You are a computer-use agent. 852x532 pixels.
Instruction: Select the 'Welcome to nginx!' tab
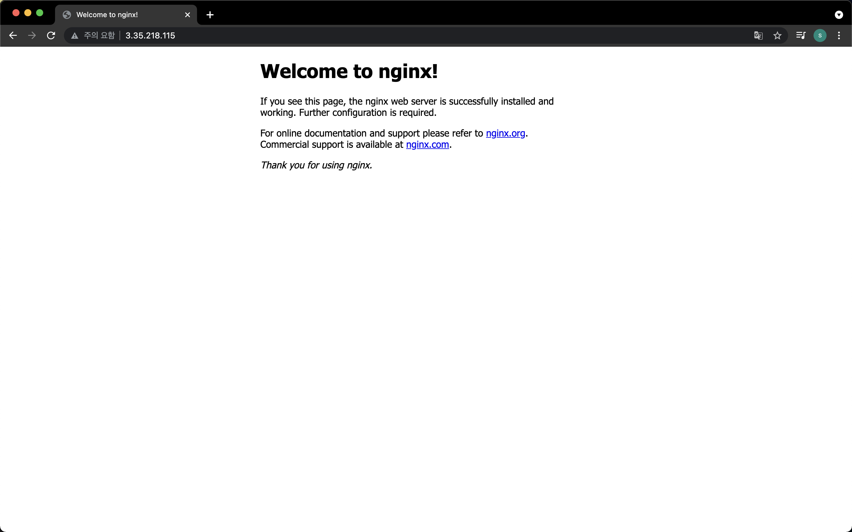[116, 15]
